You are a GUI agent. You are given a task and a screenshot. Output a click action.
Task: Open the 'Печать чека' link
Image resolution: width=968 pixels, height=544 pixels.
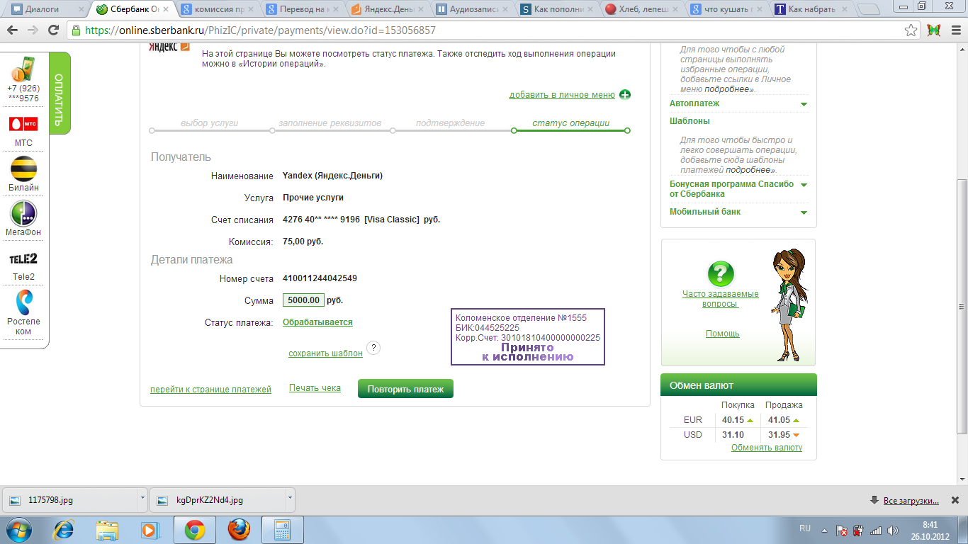point(315,388)
